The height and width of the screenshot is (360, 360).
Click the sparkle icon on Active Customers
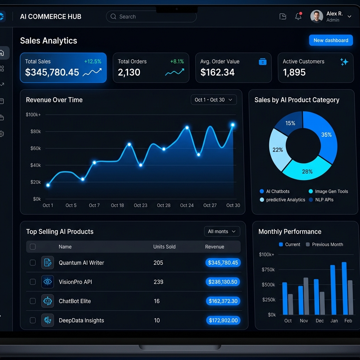(x=344, y=62)
